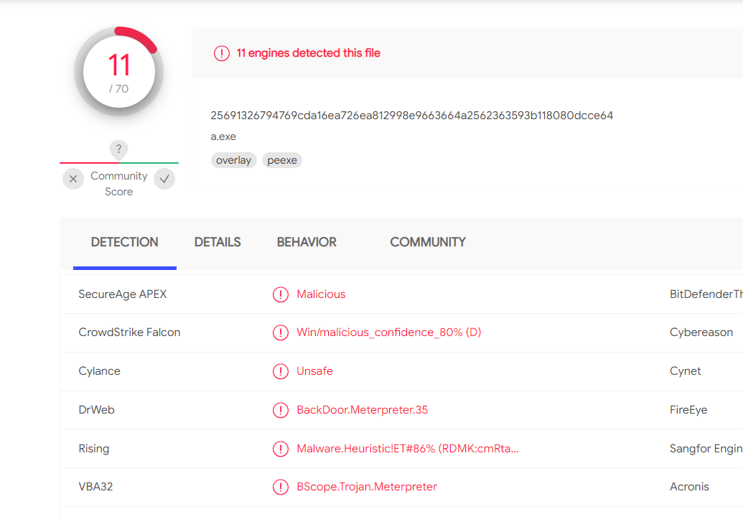Click the 'DrWeb' engine name
Viewport: 743px width, 517px height.
tap(97, 410)
